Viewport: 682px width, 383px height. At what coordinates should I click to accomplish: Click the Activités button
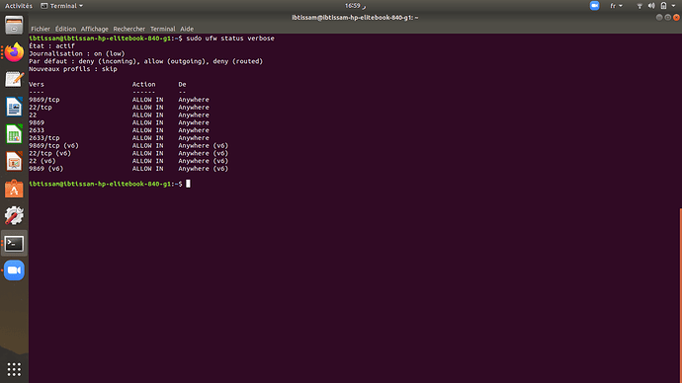pos(18,6)
